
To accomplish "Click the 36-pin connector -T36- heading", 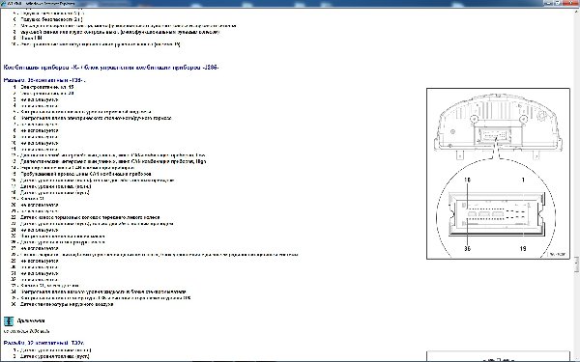I will click(x=44, y=80).
